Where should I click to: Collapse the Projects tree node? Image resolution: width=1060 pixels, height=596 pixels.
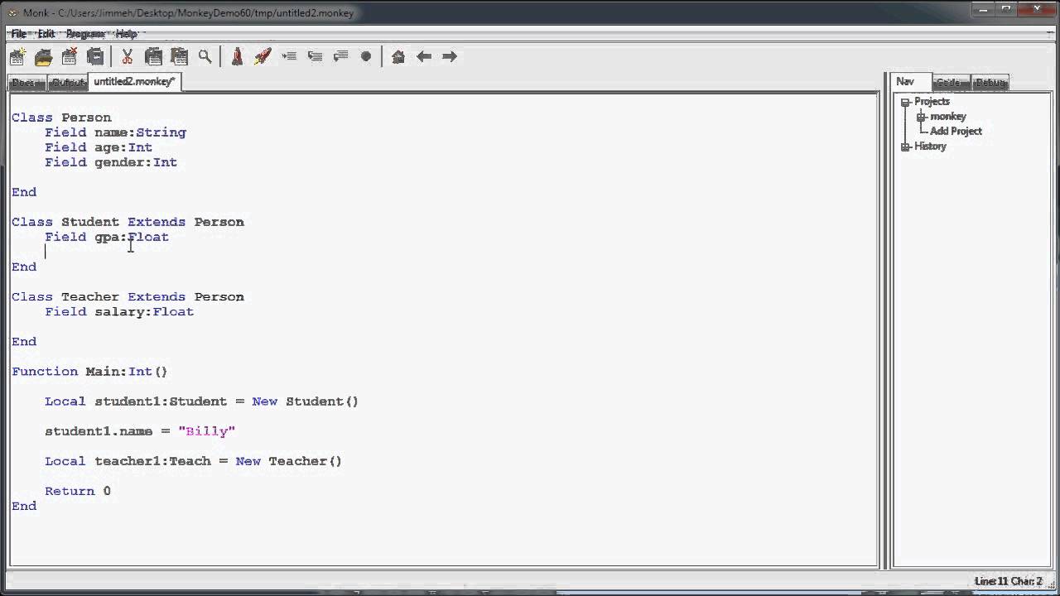[x=905, y=102]
